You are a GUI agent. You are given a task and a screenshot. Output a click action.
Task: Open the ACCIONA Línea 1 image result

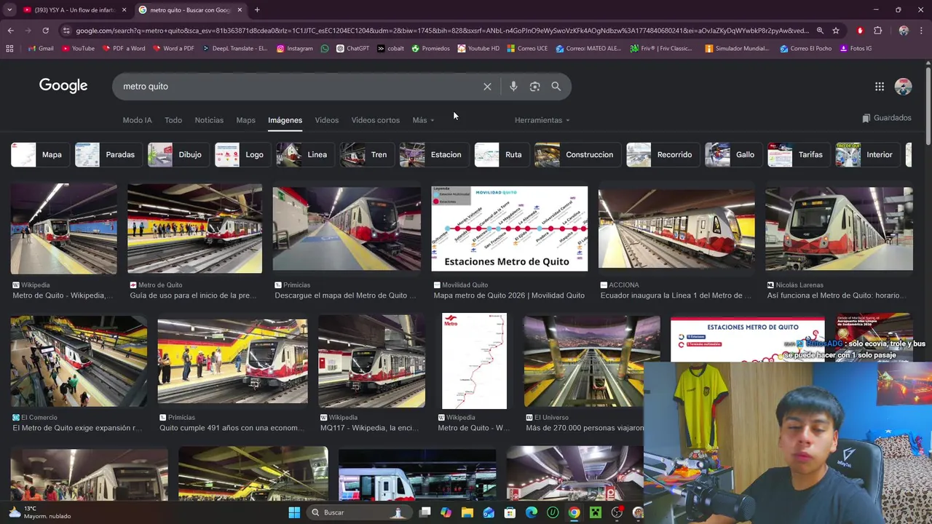point(676,229)
